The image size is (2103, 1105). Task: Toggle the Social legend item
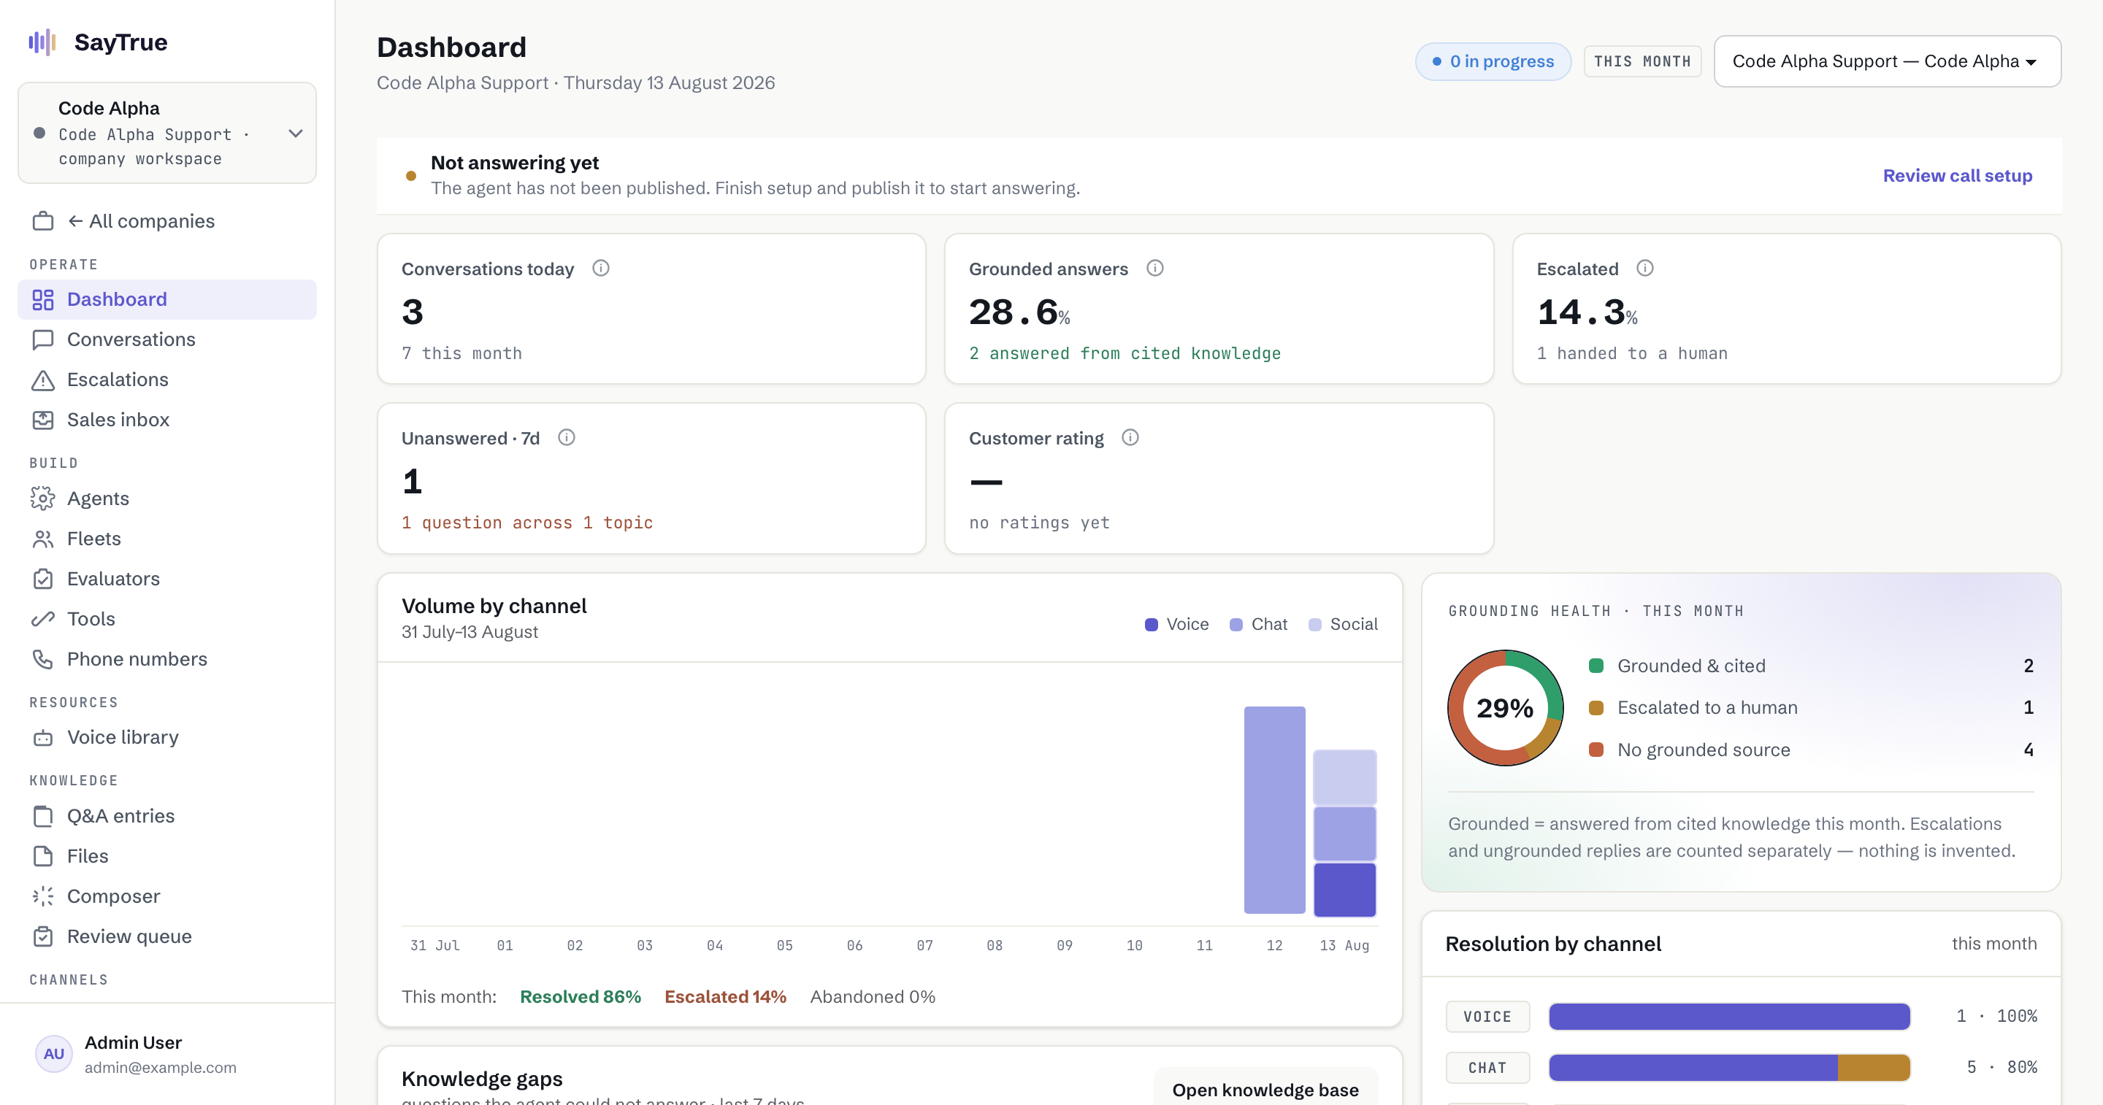pyautogui.click(x=1343, y=624)
